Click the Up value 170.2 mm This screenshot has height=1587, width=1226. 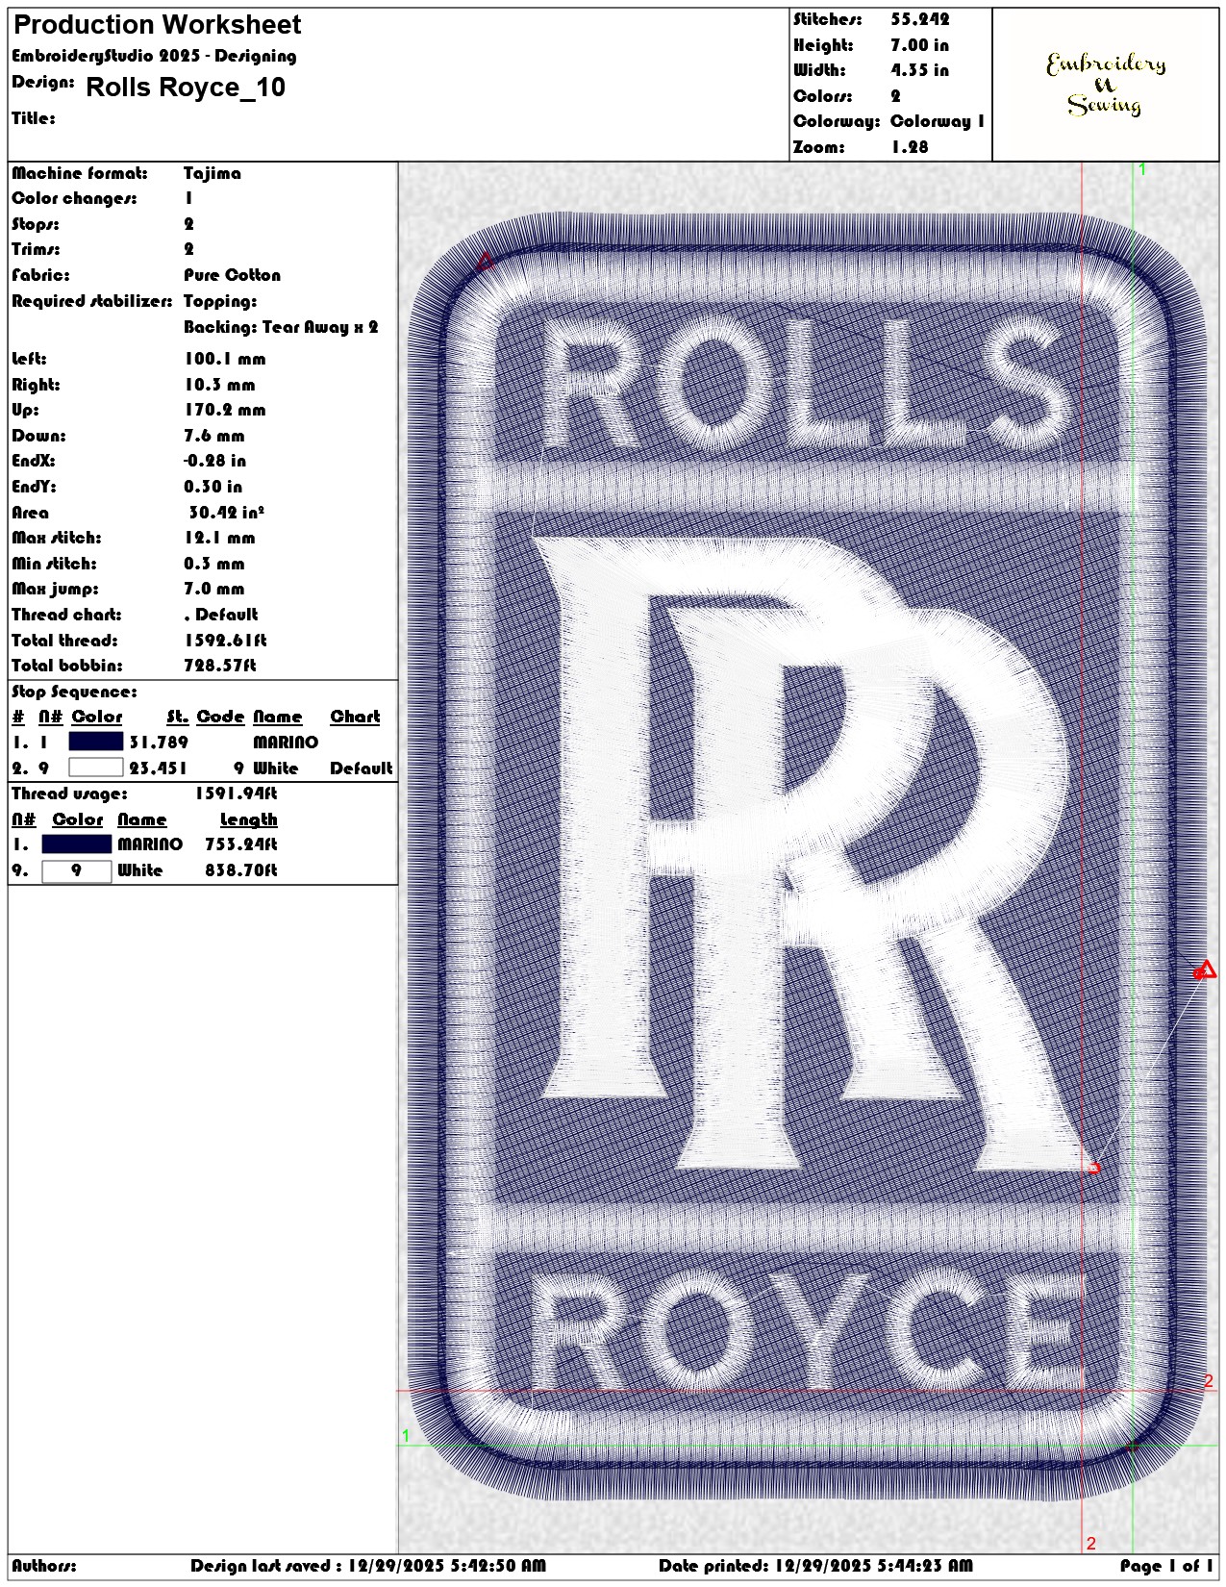pyautogui.click(x=225, y=410)
